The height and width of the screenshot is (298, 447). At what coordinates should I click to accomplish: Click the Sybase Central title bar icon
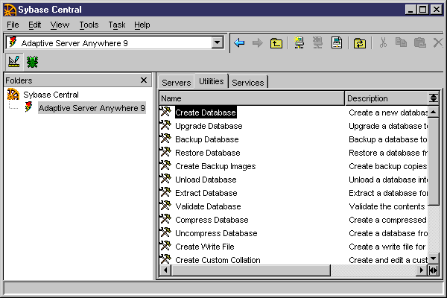(x=10, y=10)
